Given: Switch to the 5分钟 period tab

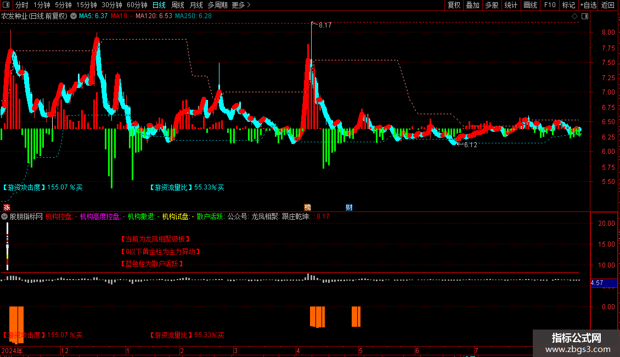Looking at the screenshot, I should pyautogui.click(x=63, y=5).
